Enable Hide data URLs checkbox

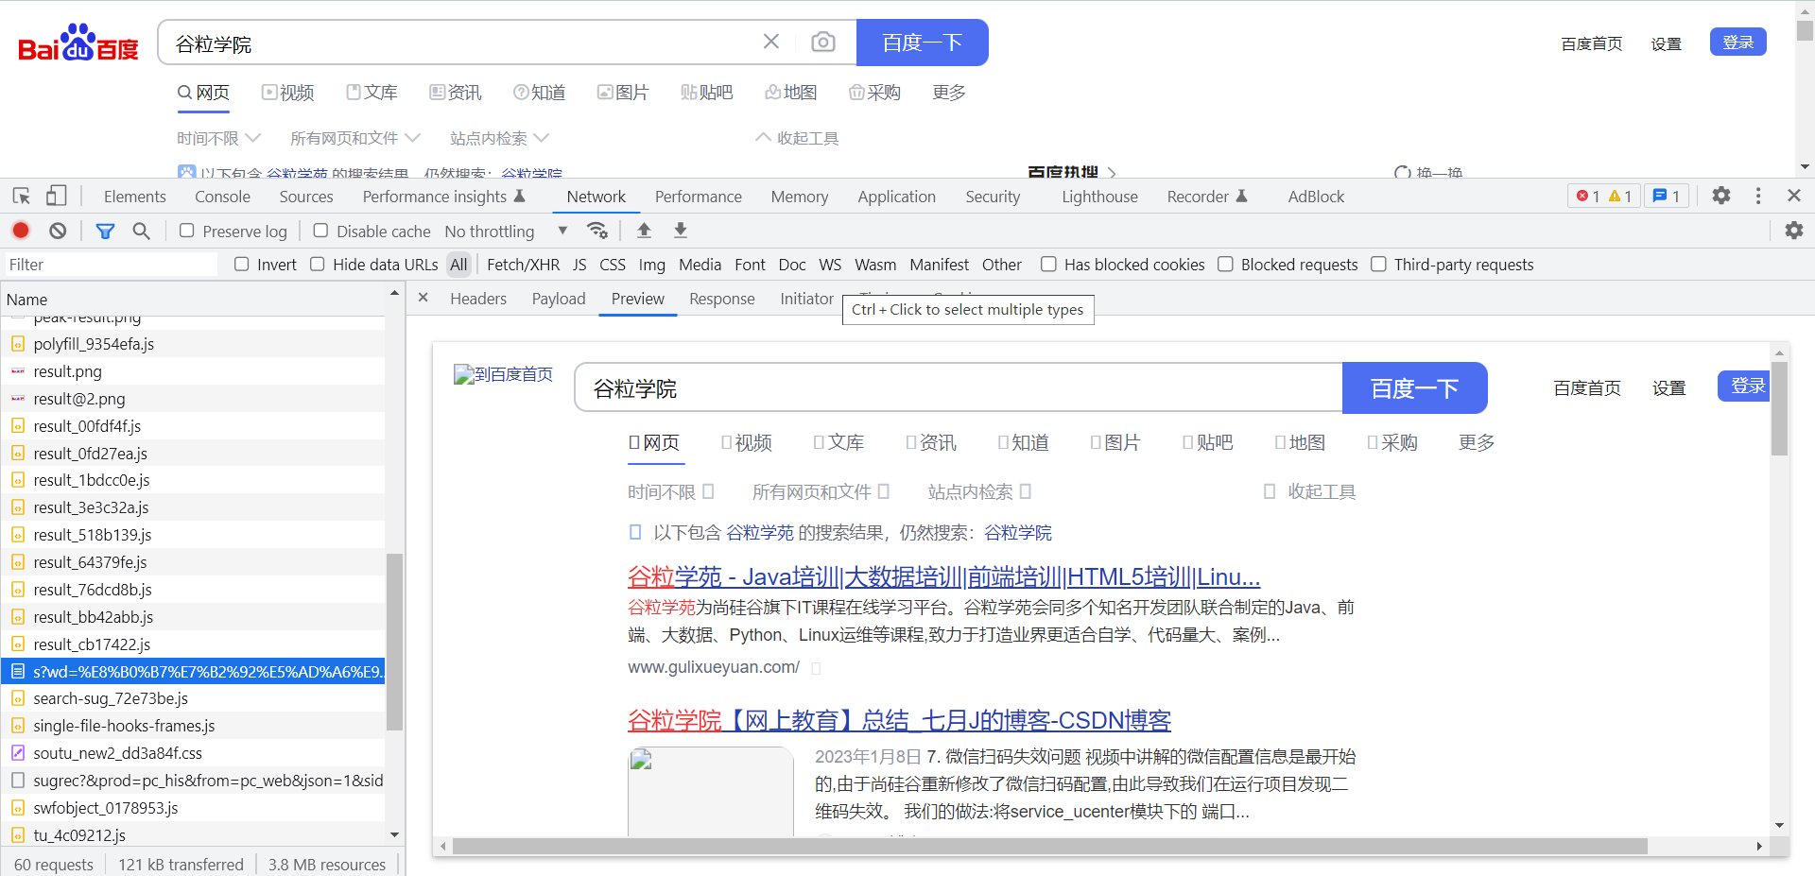tap(318, 265)
